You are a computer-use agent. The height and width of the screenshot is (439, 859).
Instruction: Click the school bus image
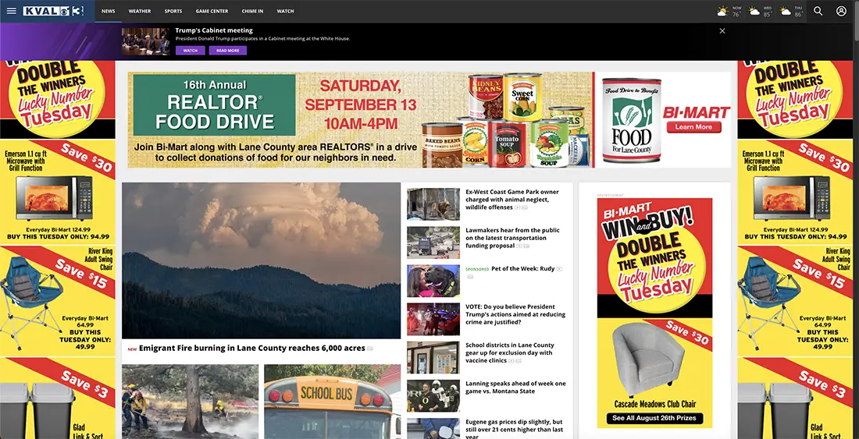tap(333, 402)
